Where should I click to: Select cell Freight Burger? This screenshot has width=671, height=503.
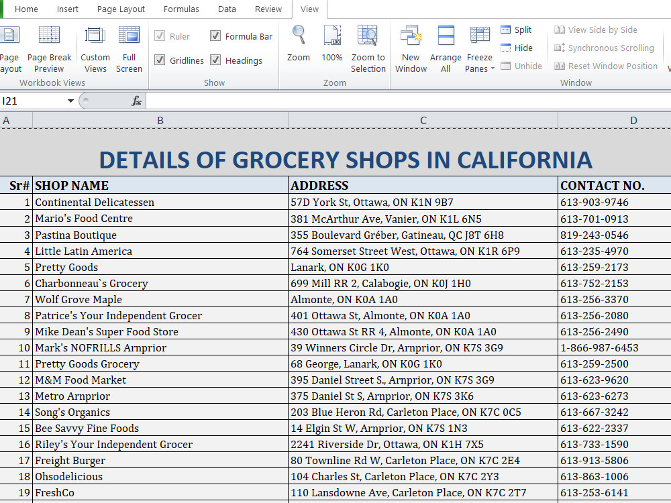[160, 461]
